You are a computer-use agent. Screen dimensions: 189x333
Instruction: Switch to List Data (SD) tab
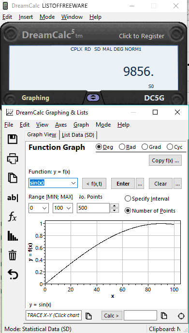point(78,135)
